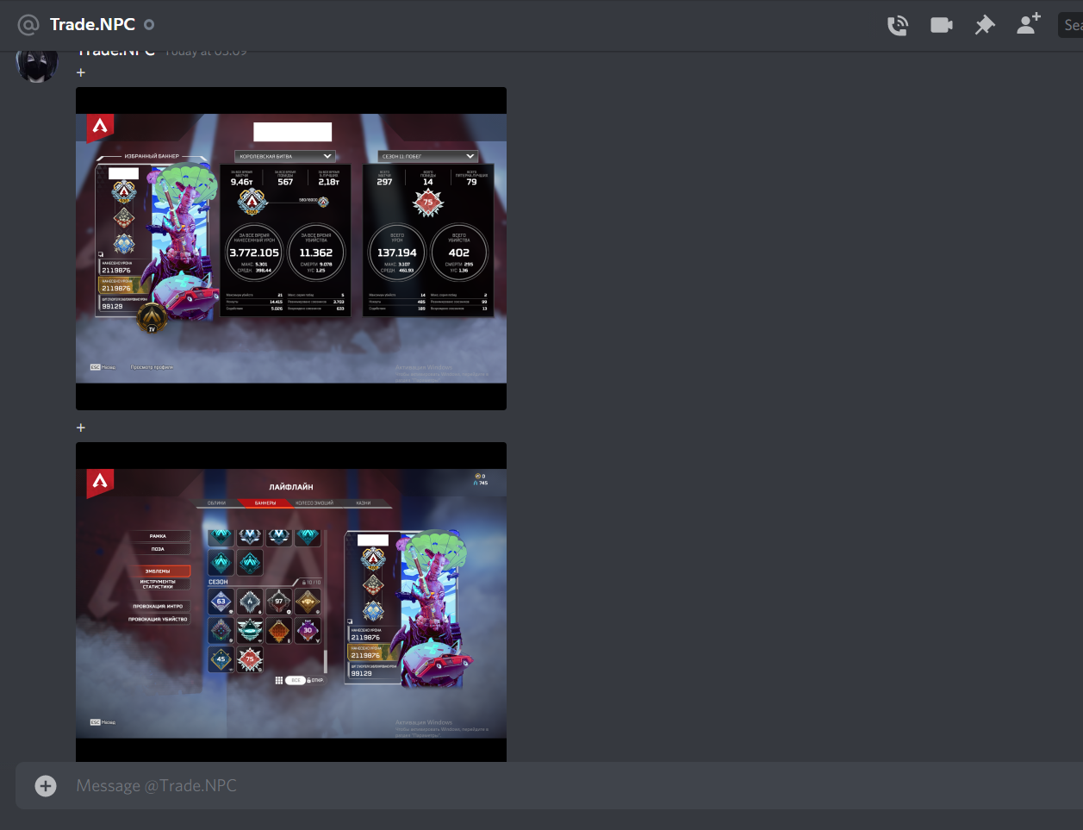Focus the search box in header
The image size is (1083, 830).
[1071, 25]
